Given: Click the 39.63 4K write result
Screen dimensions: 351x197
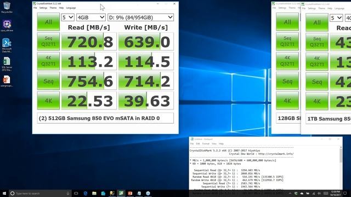Looking at the screenshot, I should point(146,101).
